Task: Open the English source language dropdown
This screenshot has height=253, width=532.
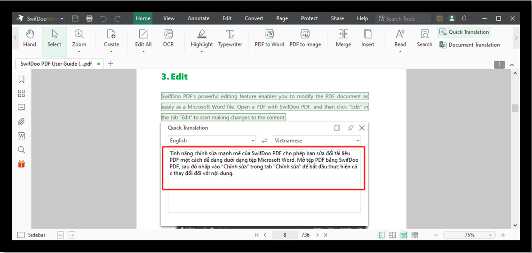Action: coord(212,141)
